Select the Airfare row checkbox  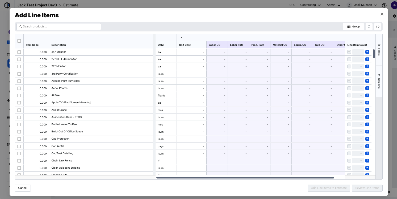[x=19, y=95]
